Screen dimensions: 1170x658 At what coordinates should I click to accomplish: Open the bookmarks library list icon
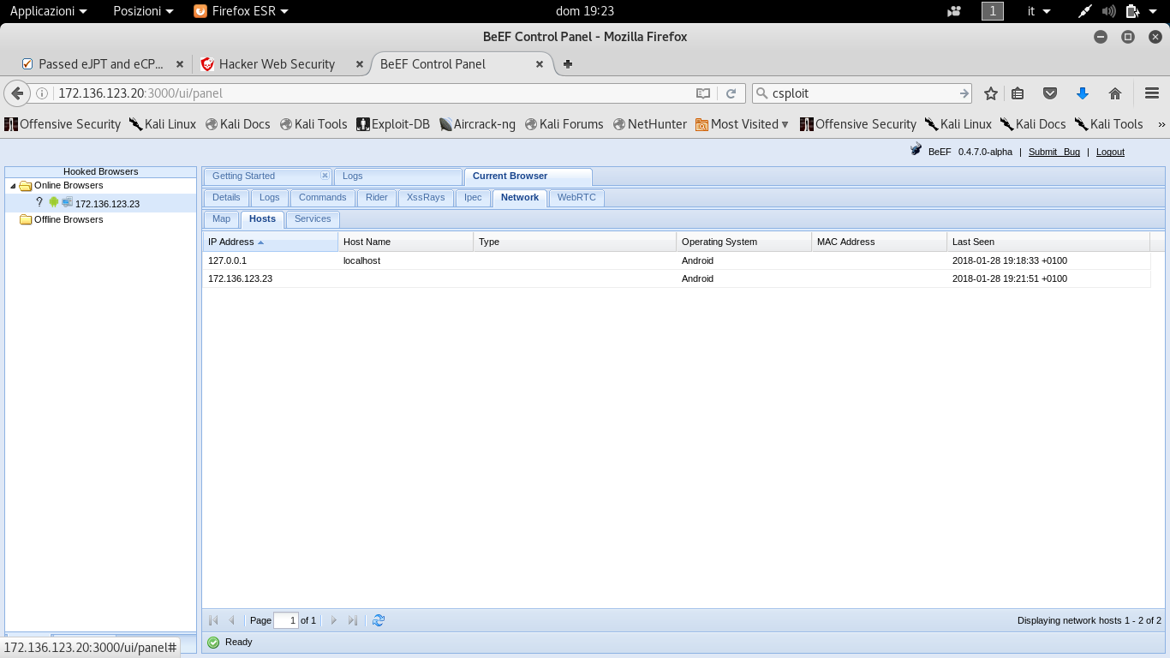pos(1018,93)
